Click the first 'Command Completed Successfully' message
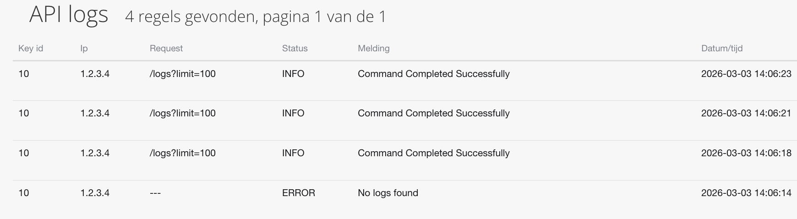 click(434, 74)
